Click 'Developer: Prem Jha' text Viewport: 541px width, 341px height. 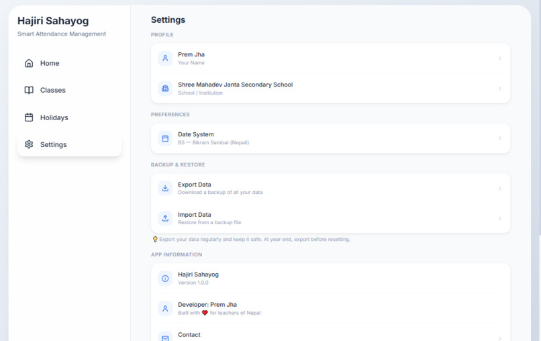click(207, 304)
